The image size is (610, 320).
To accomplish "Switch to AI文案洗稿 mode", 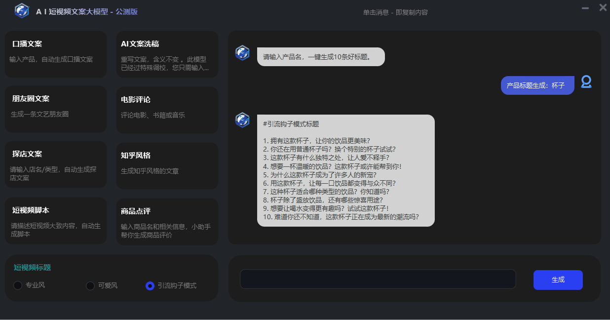I will (x=167, y=54).
